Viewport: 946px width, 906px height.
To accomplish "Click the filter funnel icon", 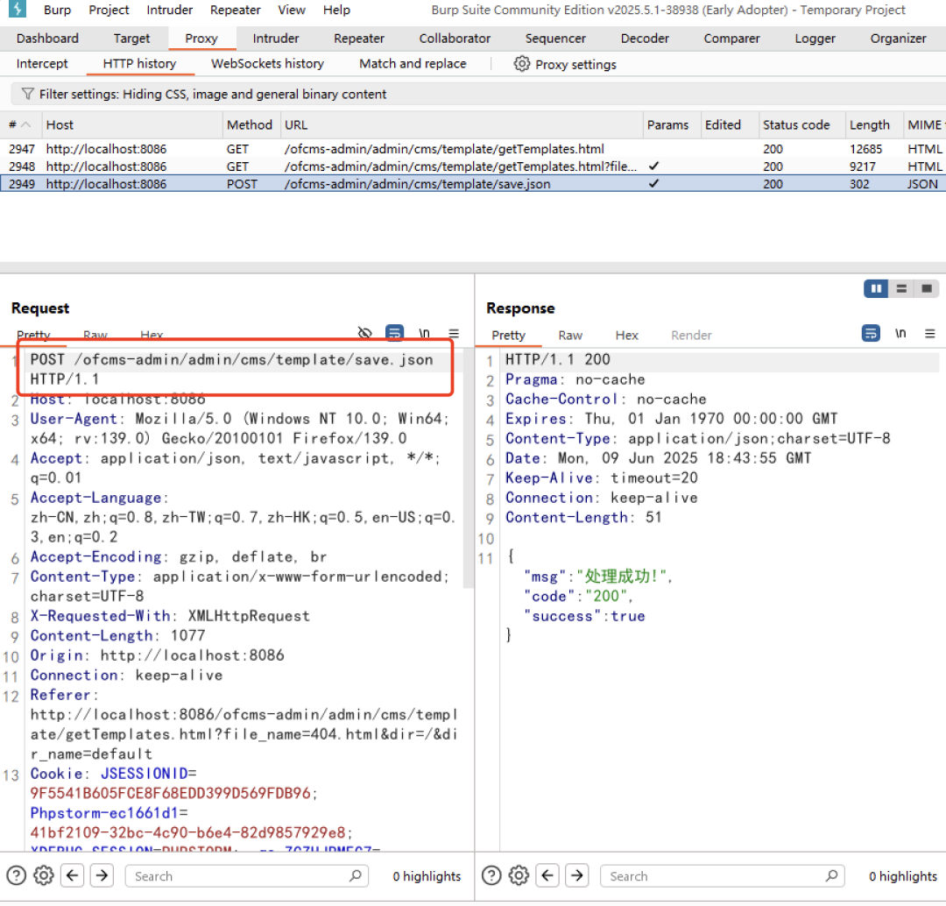I will [28, 94].
